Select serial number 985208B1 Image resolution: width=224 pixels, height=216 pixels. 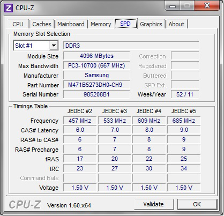(x=96, y=94)
